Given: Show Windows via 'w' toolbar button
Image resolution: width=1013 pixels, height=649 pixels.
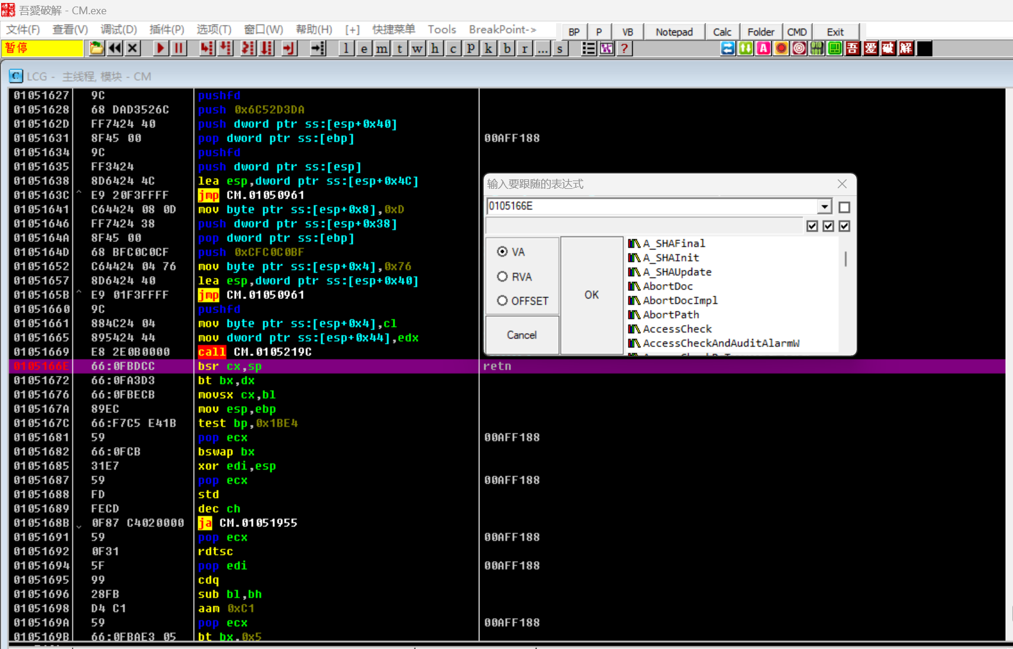Looking at the screenshot, I should 418,49.
